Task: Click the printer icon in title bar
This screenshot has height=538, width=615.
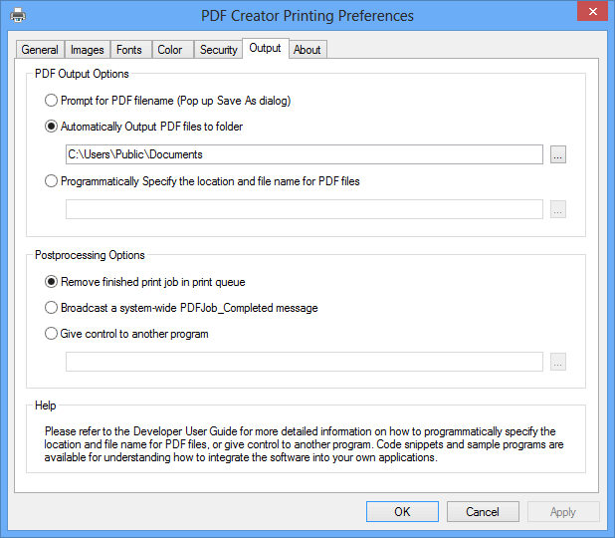Action: [x=18, y=15]
